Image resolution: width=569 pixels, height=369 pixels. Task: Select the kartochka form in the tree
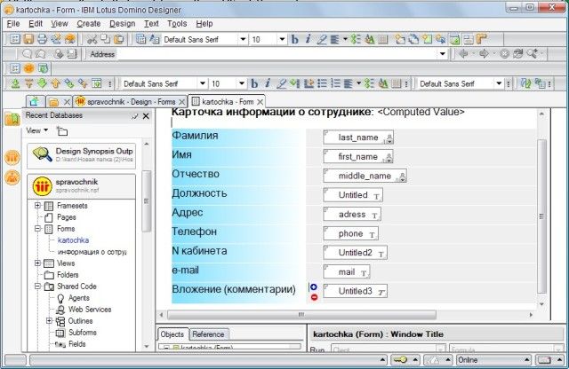coord(73,240)
